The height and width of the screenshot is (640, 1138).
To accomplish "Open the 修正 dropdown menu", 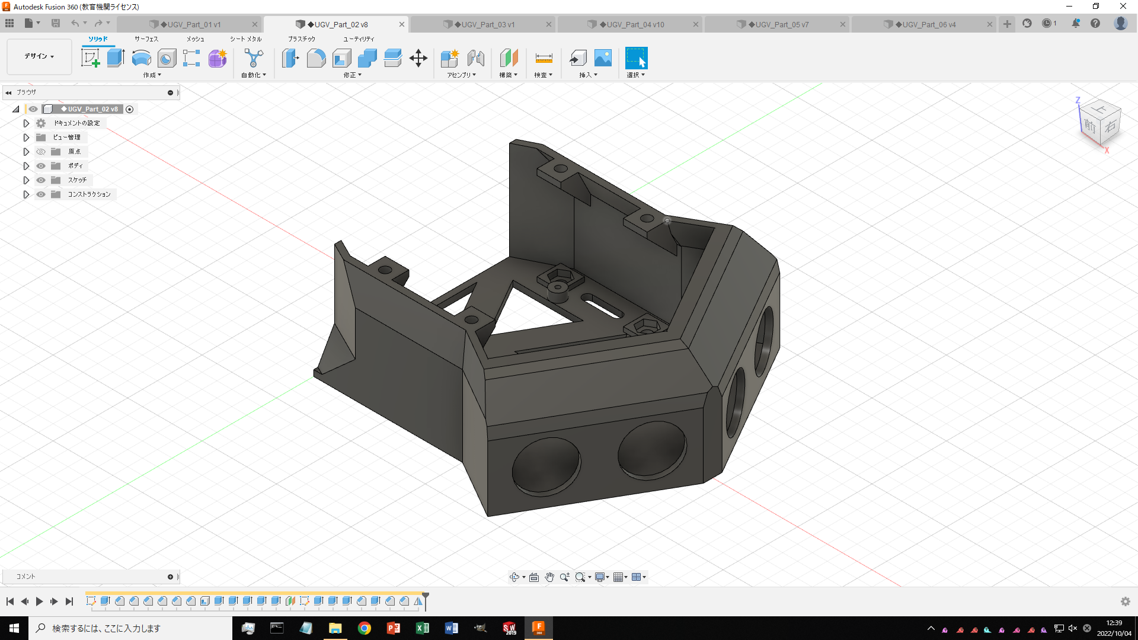I will point(352,75).
